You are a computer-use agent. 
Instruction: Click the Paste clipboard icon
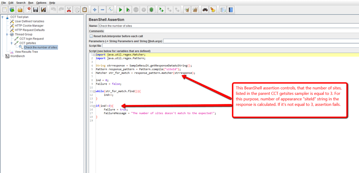click(x=85, y=10)
